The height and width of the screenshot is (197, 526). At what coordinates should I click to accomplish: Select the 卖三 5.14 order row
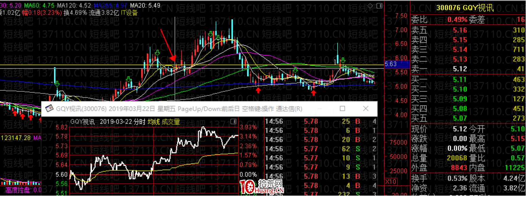(x=468, y=50)
